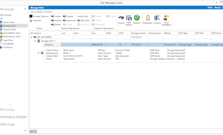Select SAN Groups tree node
The width and height of the screenshot is (223, 135).
(x=6, y=15)
